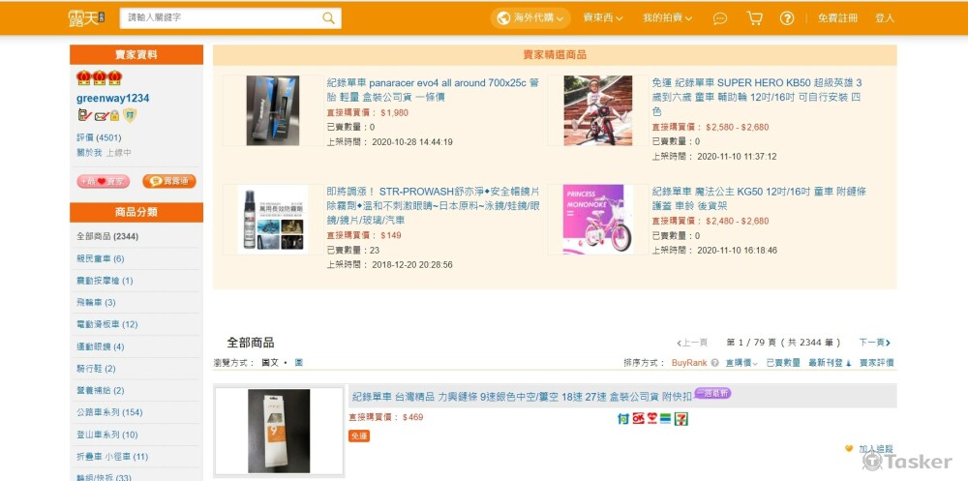Click the pink Princess Mononoke bike thumbnail
968x481 pixels.
tap(597, 219)
